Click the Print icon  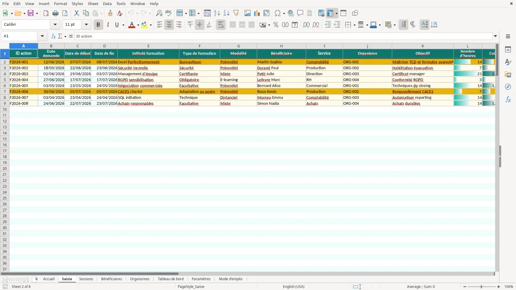tap(55, 13)
